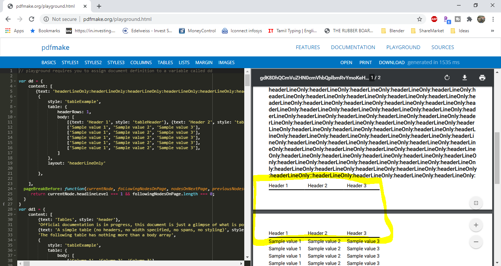Zoom out of the PDF with the minus icon
This screenshot has width=501, height=266.
pyautogui.click(x=476, y=242)
